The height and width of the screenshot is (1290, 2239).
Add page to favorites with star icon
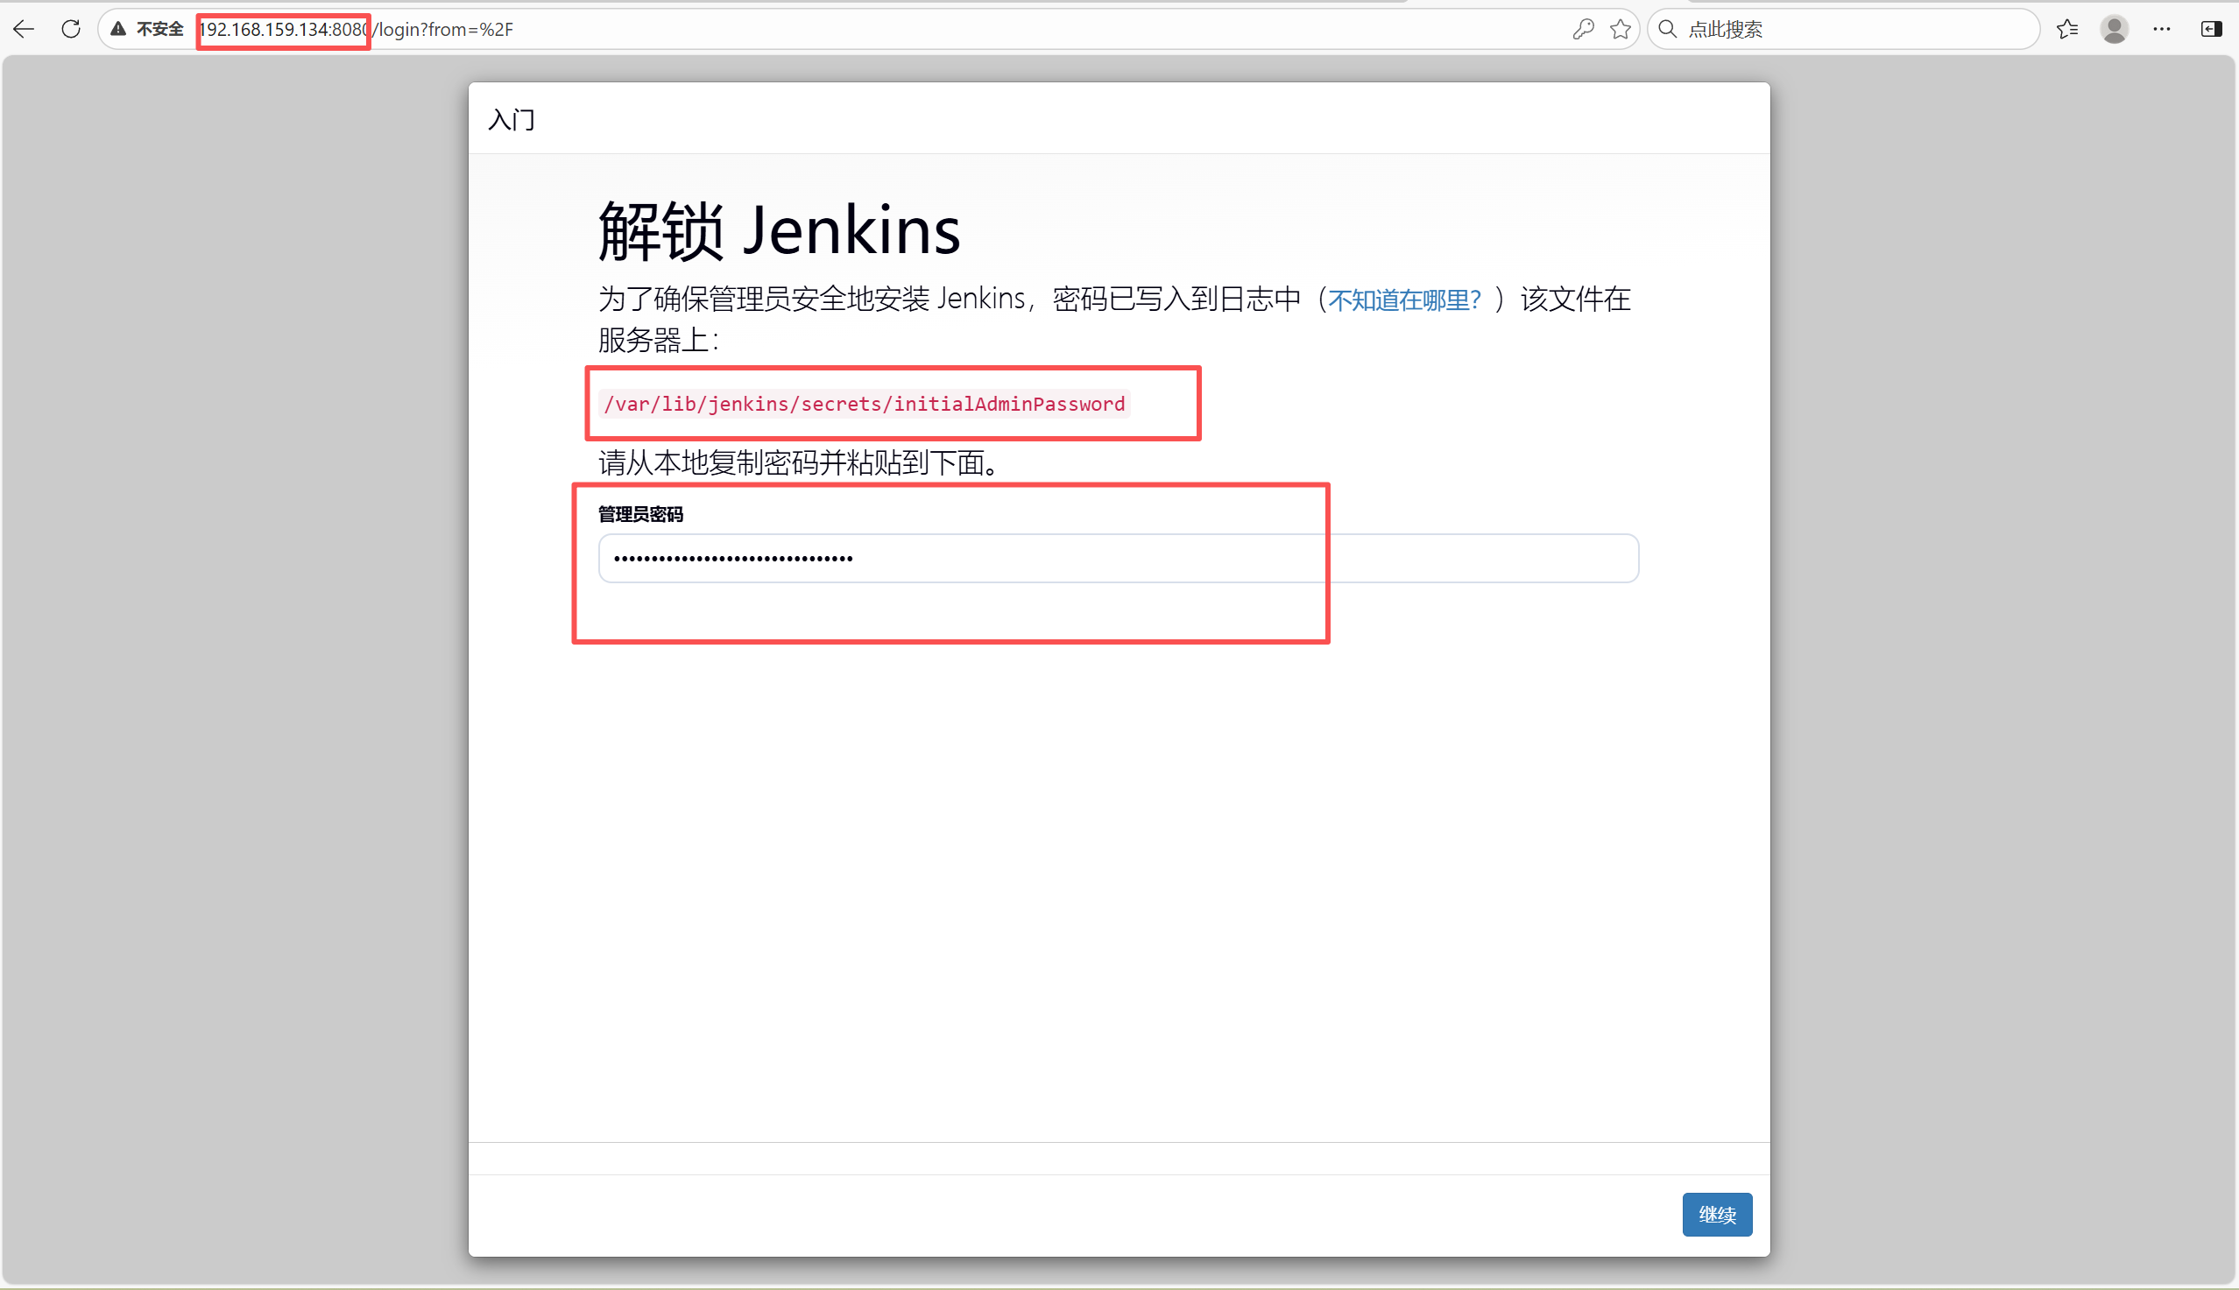[1621, 29]
